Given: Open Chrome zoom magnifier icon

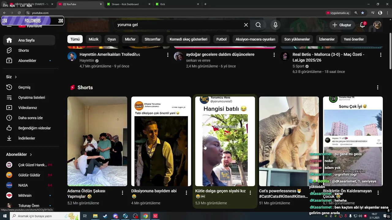Looking at the screenshot, I should (x=356, y=13).
